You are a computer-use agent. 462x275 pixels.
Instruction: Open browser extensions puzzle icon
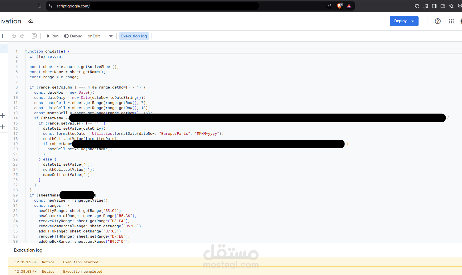click(x=417, y=6)
